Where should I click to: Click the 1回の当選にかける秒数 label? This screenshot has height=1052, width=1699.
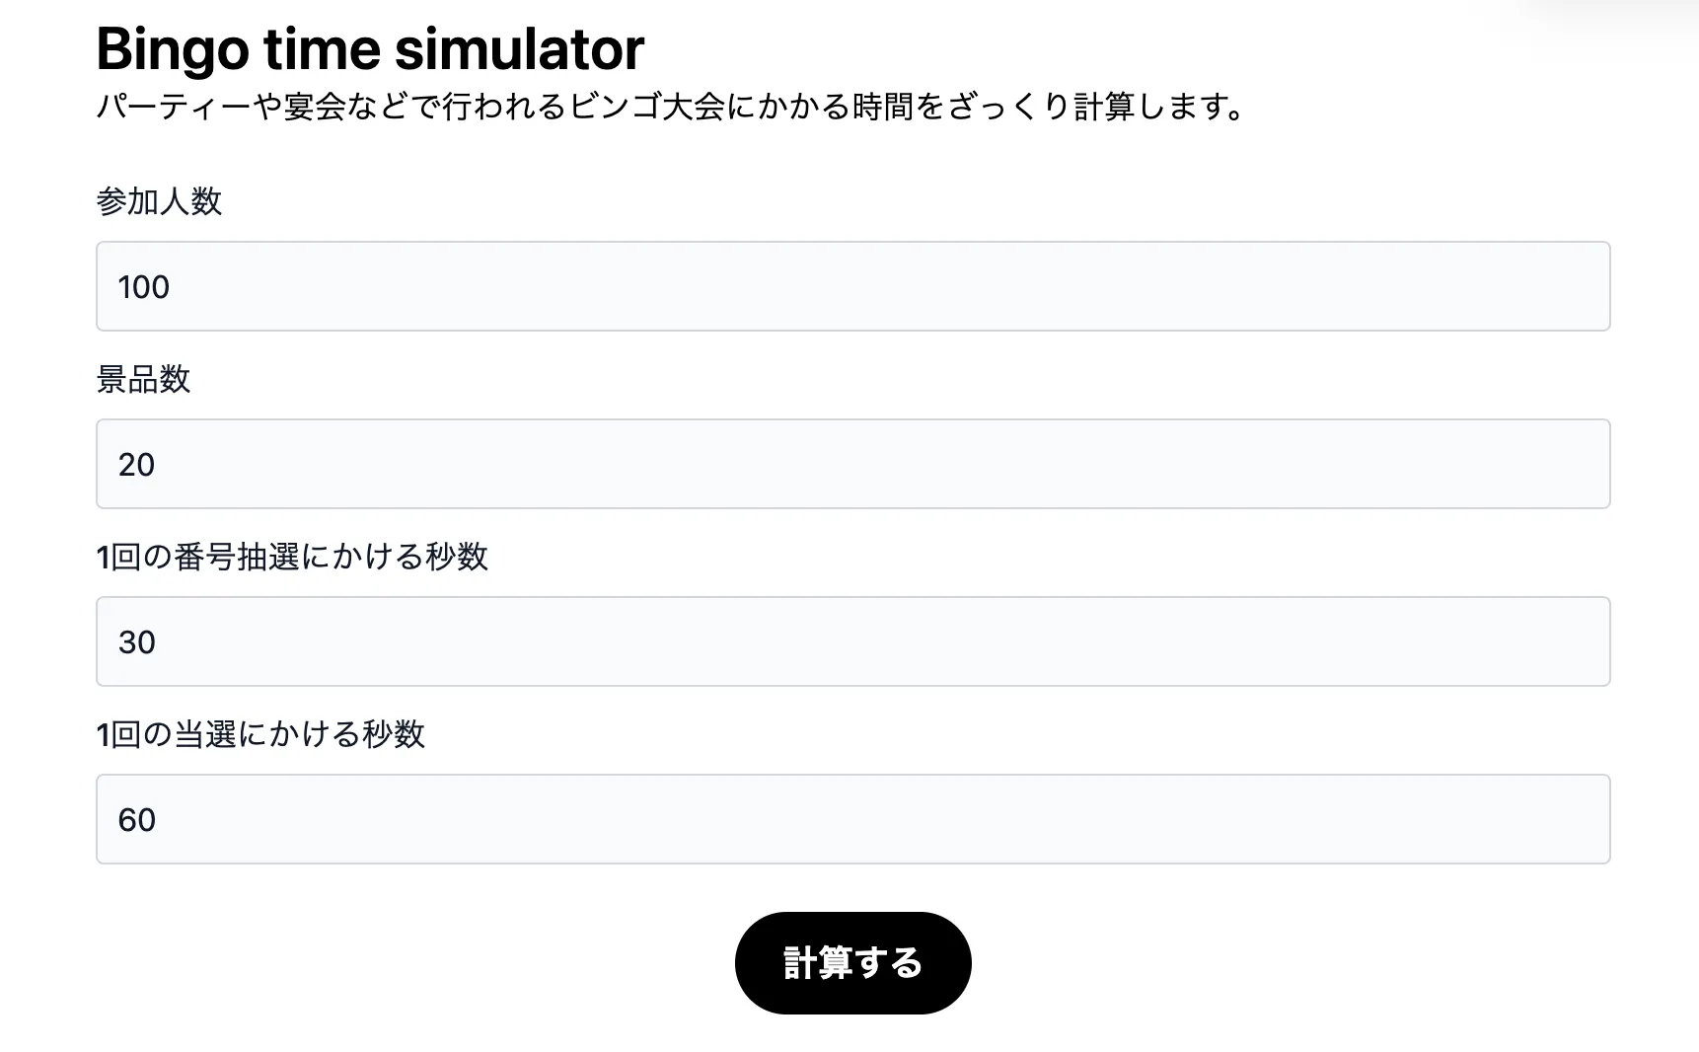261,734
